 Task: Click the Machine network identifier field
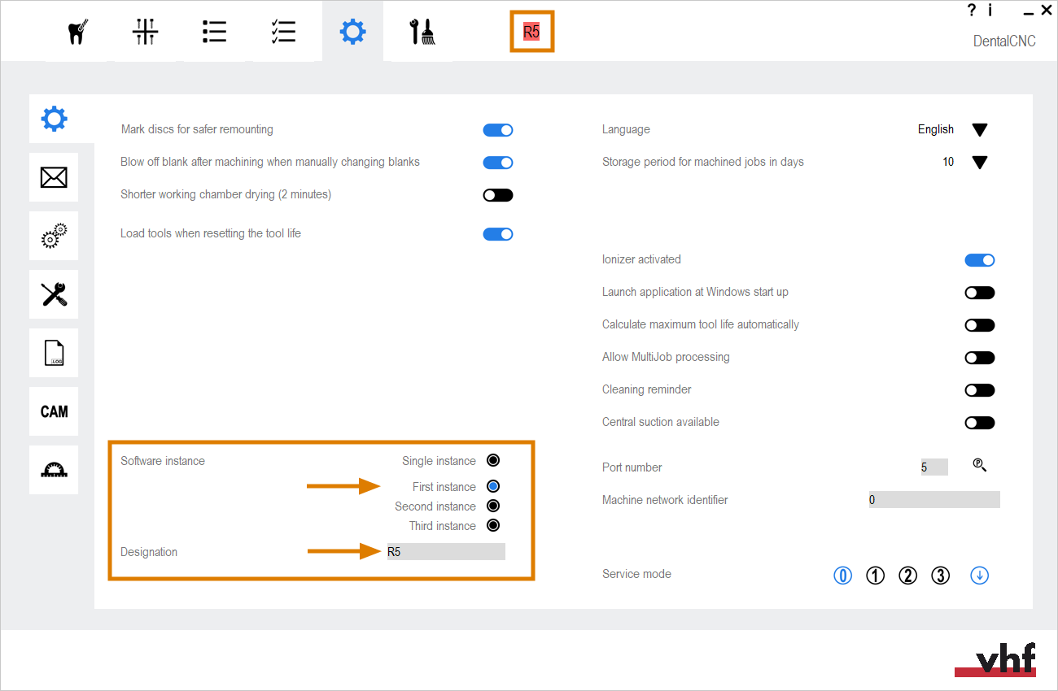(x=934, y=500)
